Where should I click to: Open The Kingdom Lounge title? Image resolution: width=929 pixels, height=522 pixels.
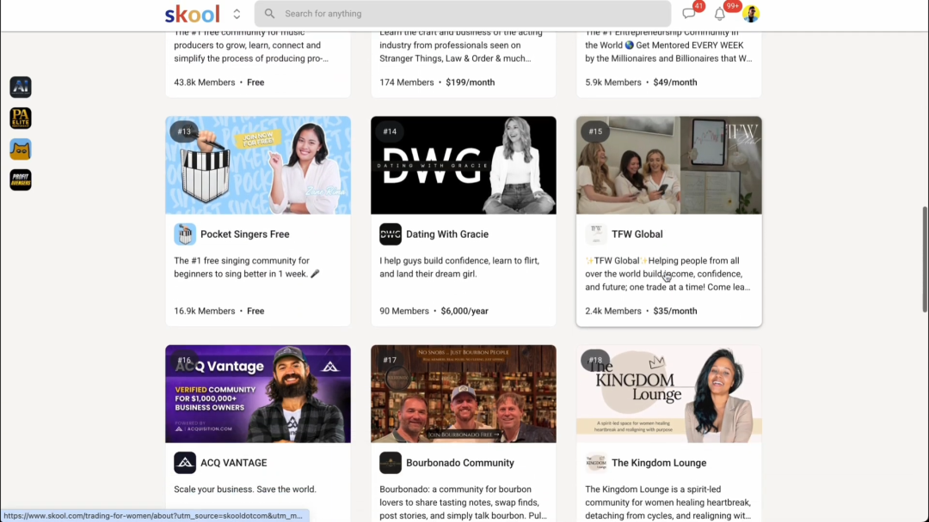click(x=659, y=463)
